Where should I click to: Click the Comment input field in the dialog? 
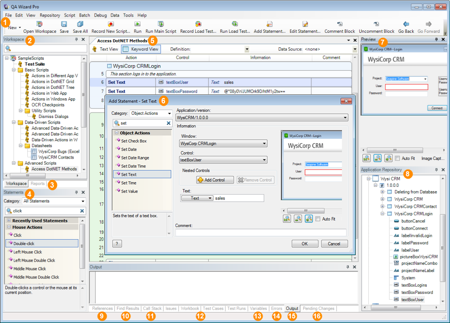coord(260,233)
